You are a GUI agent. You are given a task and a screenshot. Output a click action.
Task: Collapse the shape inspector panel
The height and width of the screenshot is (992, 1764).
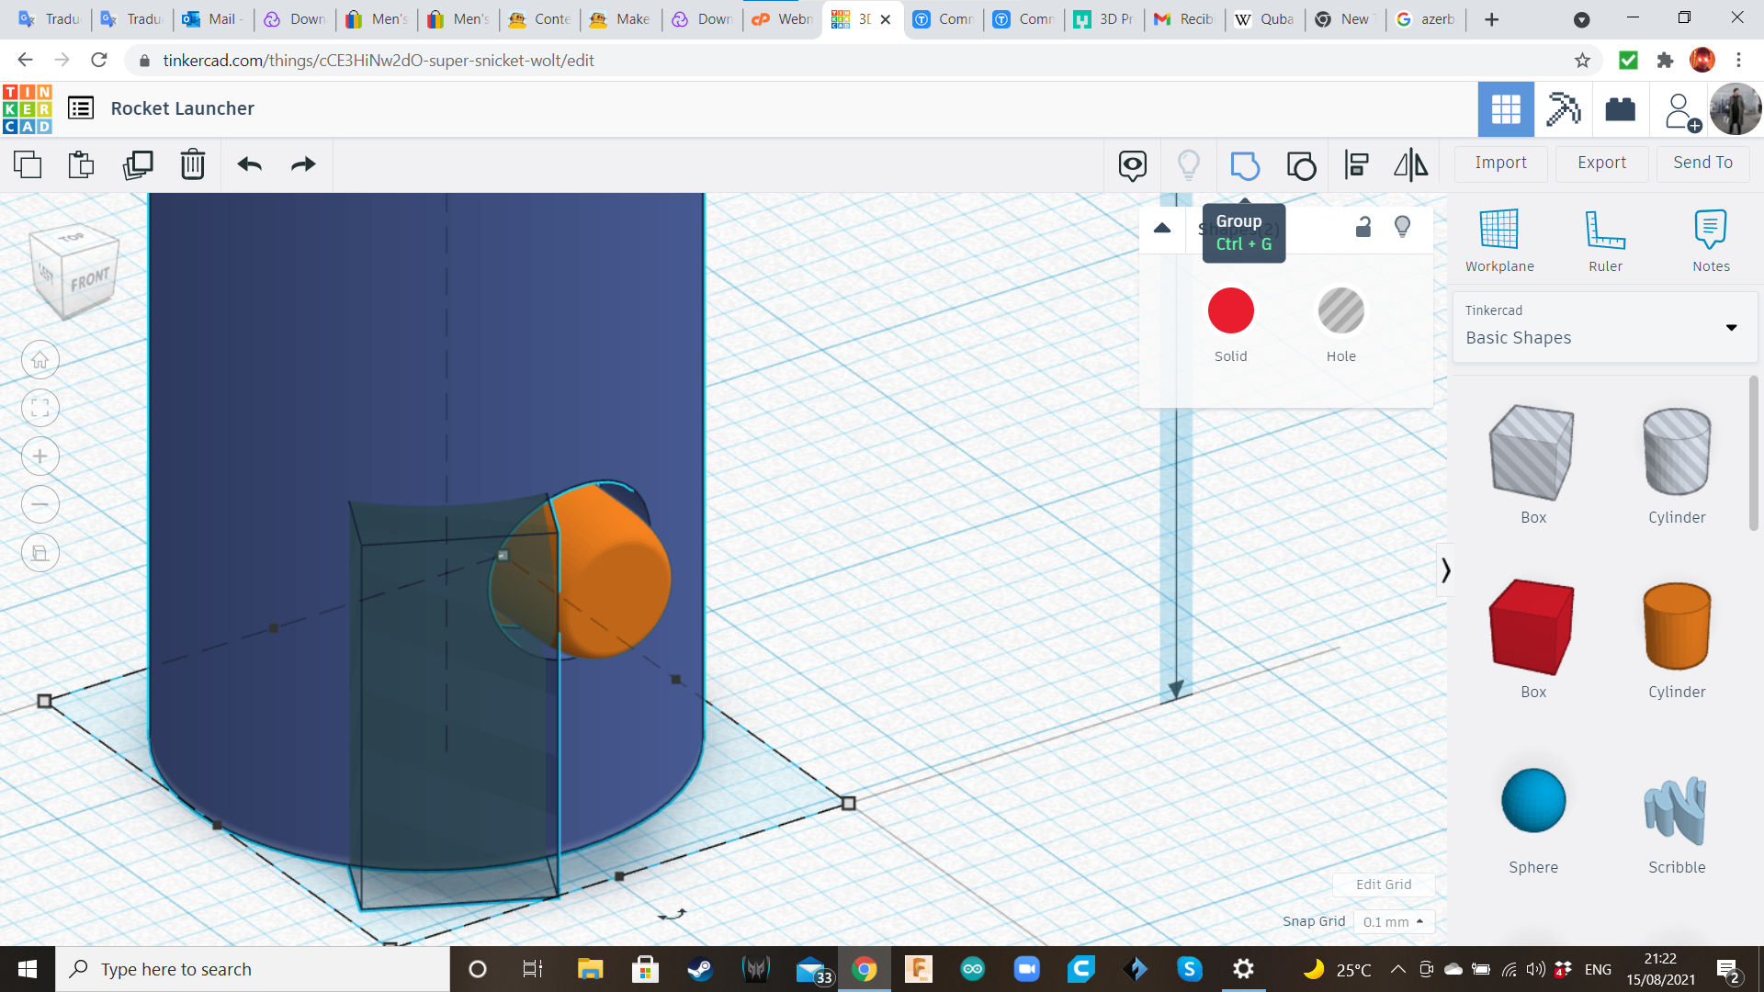[1162, 227]
